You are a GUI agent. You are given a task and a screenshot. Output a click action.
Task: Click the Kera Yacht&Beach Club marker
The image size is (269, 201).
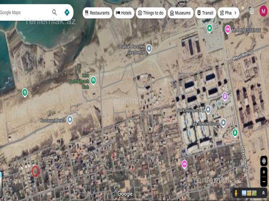tap(93, 80)
